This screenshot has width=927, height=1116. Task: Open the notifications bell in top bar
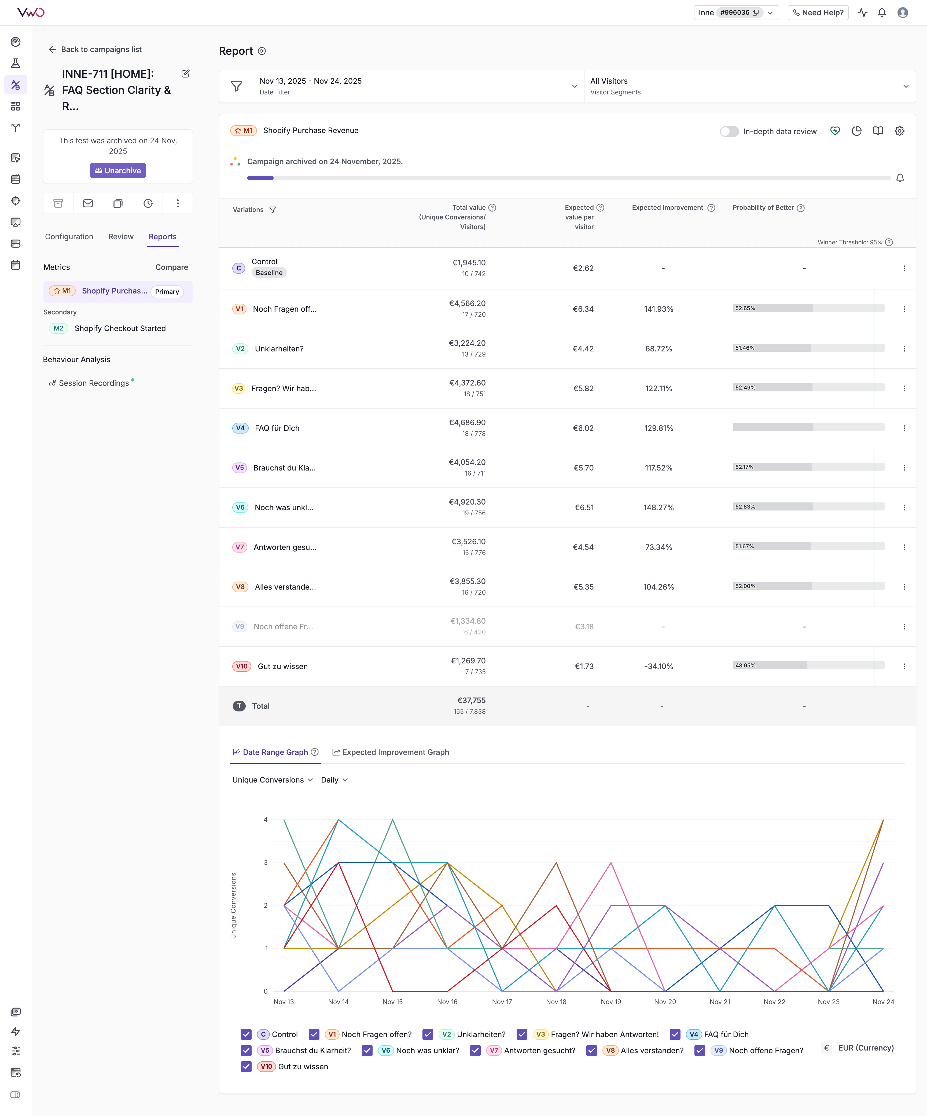click(882, 13)
